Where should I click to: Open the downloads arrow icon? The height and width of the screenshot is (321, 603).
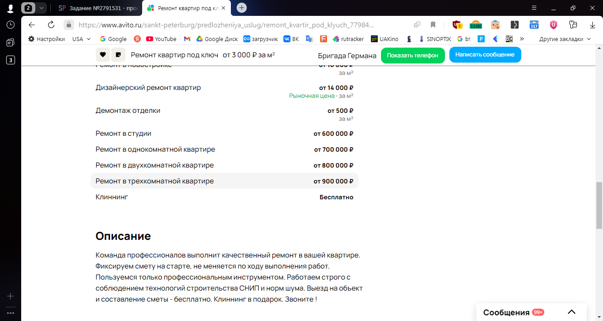593,25
